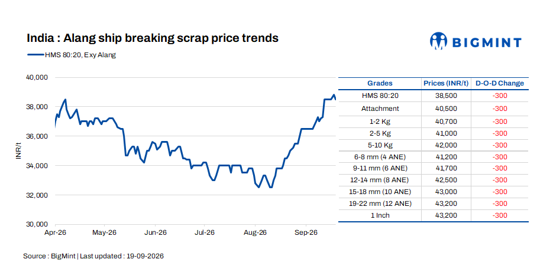Image resolution: width=553 pixels, height=269 pixels.
Task: Select the 12-14 mm (8 ANE) row
Action: [x=434, y=180]
